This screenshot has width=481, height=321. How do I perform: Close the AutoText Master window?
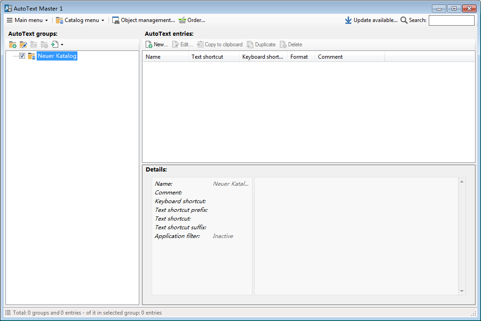470,9
